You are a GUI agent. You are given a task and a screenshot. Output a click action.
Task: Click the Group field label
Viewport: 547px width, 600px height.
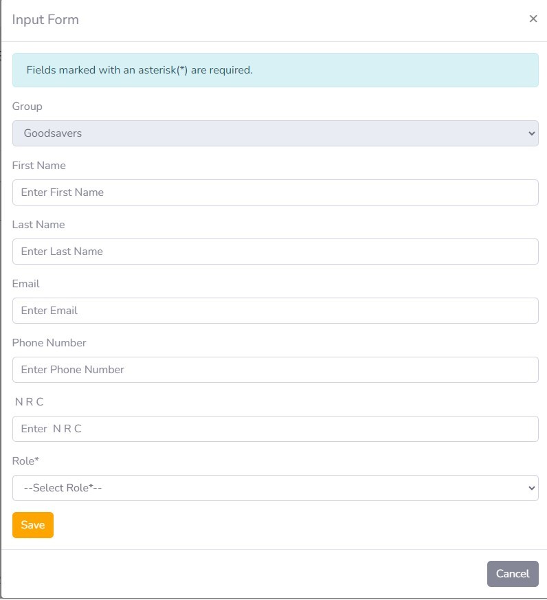pyautogui.click(x=27, y=107)
